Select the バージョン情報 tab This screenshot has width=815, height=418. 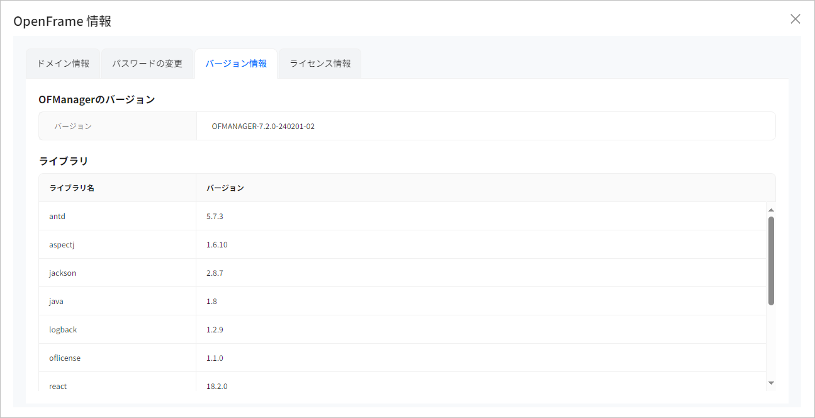click(x=236, y=63)
